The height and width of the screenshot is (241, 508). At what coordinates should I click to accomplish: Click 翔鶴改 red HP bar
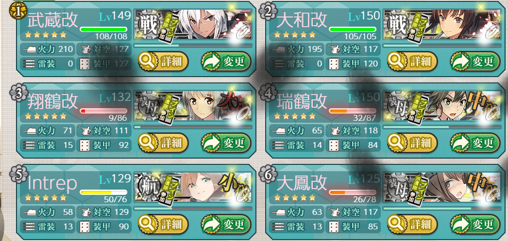point(103,111)
